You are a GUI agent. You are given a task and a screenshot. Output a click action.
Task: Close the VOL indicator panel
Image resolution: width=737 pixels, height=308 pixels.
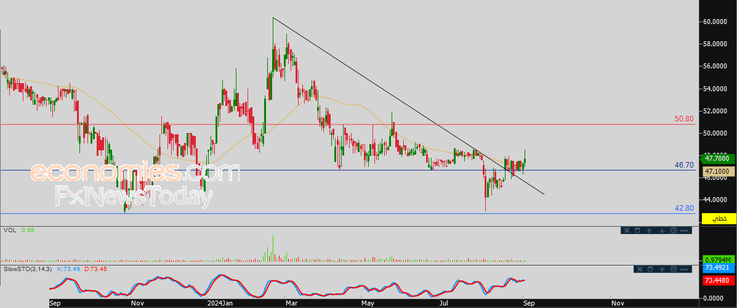tap(627, 230)
